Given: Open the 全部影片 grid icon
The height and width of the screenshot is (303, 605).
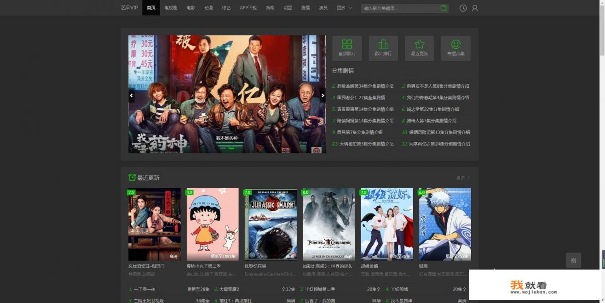Looking at the screenshot, I should (x=347, y=47).
